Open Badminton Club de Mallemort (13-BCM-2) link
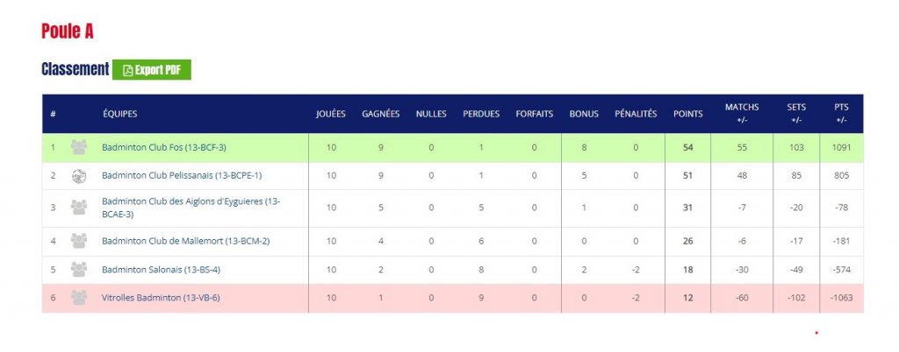This screenshot has height=352, width=899. pyautogui.click(x=186, y=241)
